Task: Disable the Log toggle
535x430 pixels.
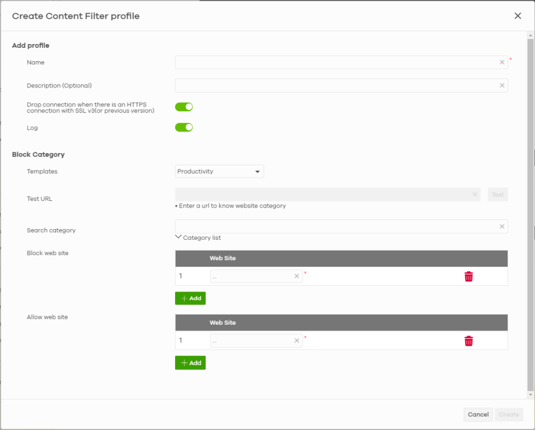Action: tap(184, 128)
